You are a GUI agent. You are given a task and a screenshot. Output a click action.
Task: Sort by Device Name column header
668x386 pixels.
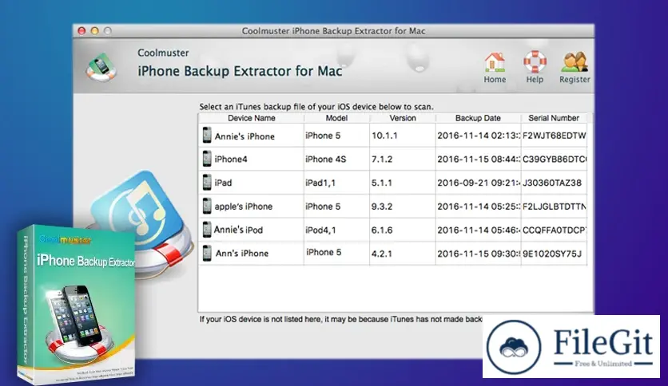click(x=252, y=118)
